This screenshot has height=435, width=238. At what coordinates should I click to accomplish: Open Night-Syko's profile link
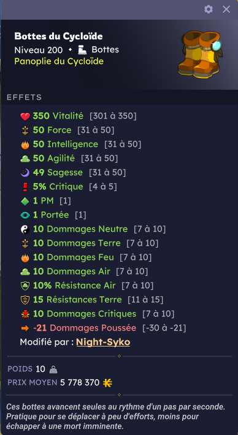click(x=103, y=342)
